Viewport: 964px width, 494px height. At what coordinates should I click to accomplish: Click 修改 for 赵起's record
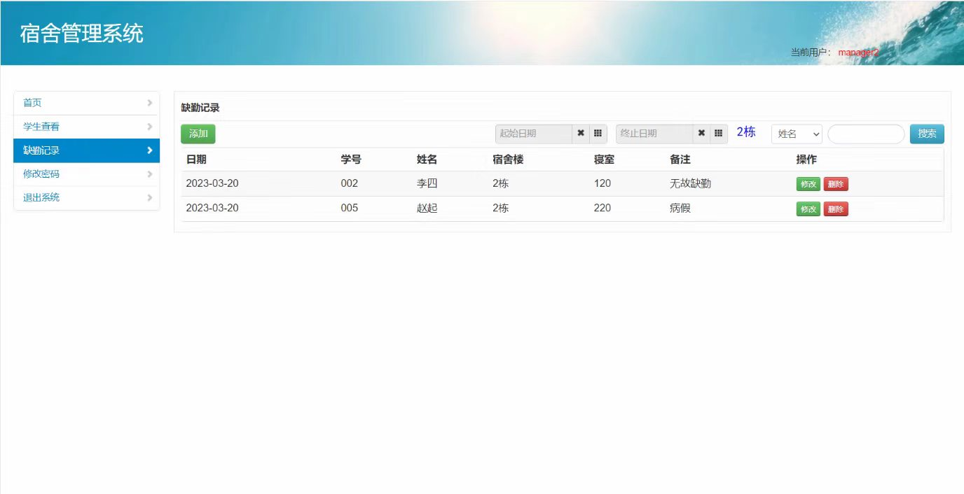[808, 209]
